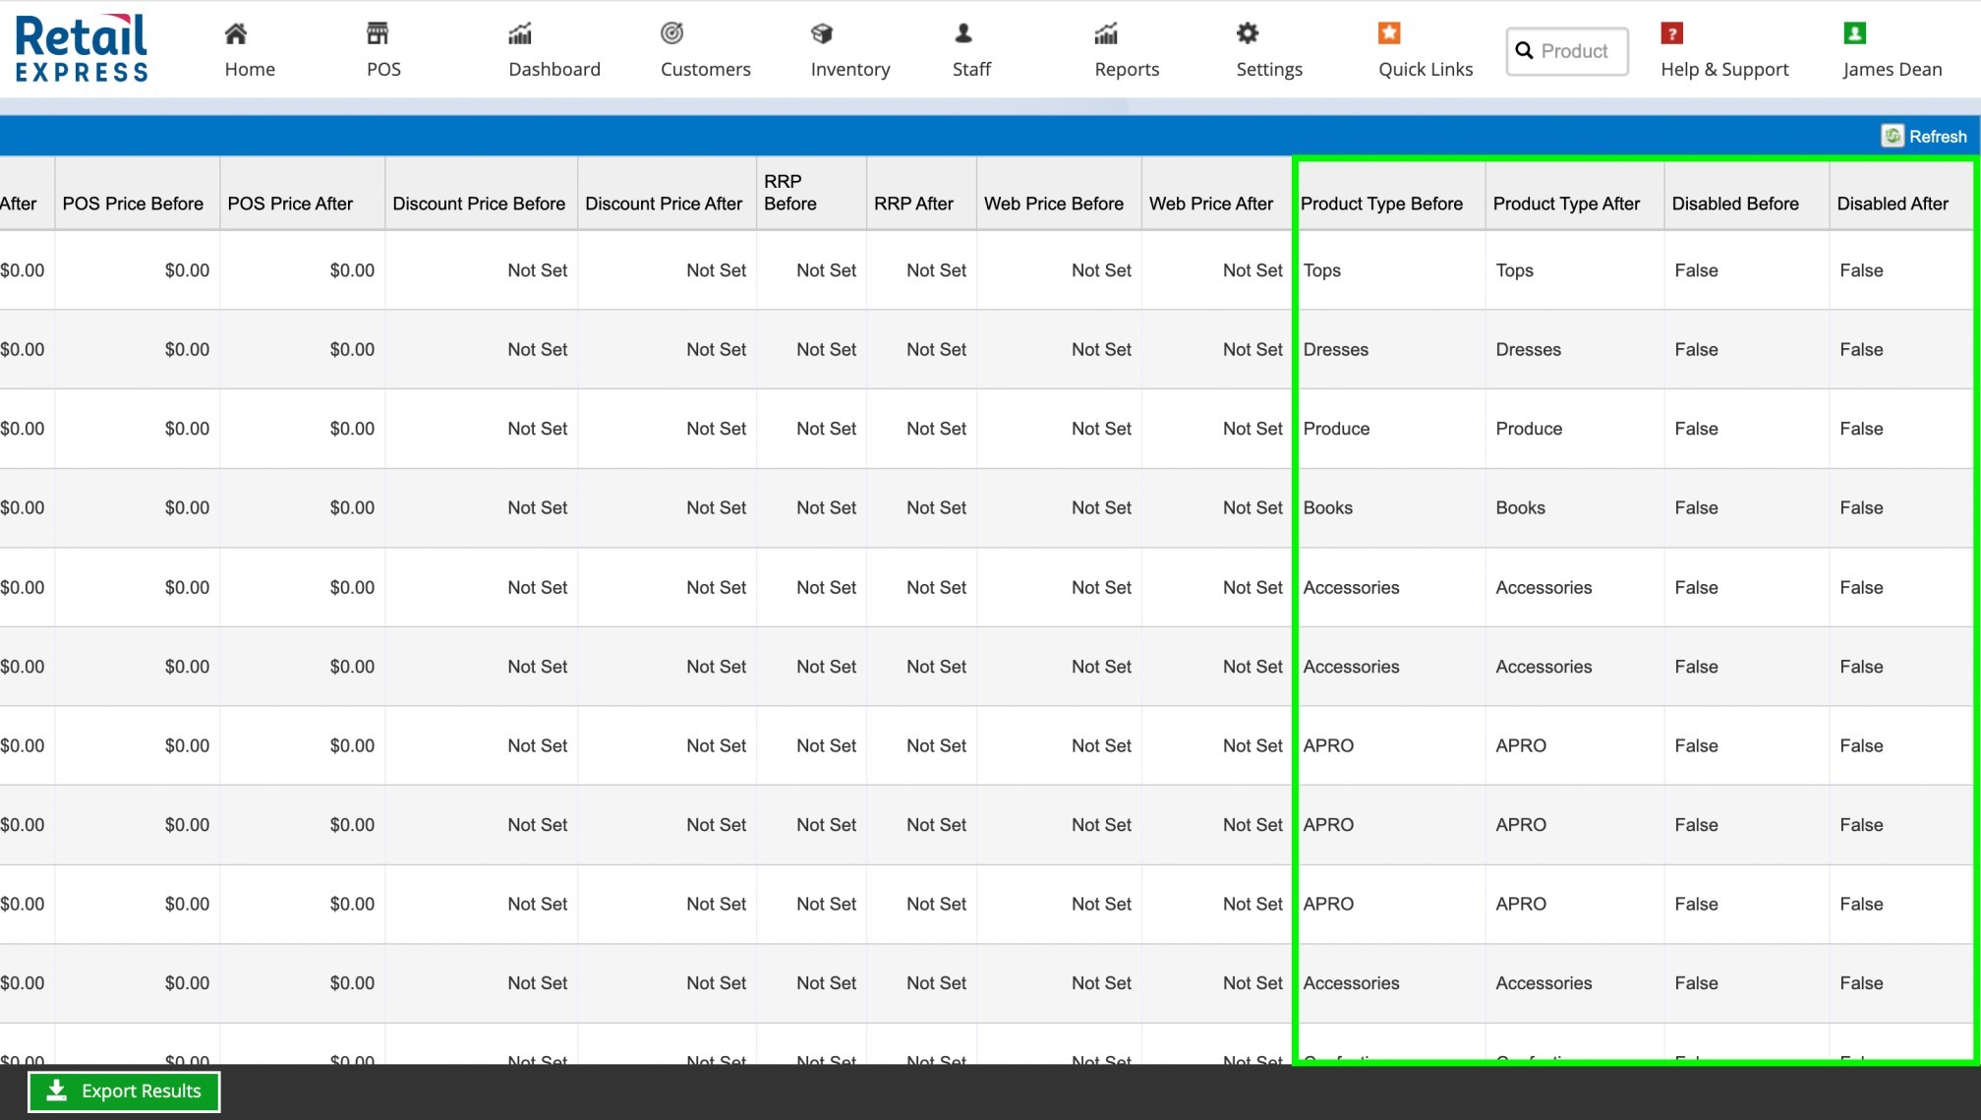Open the POS storefront icon
This screenshot has height=1120, width=1981.
tap(378, 34)
